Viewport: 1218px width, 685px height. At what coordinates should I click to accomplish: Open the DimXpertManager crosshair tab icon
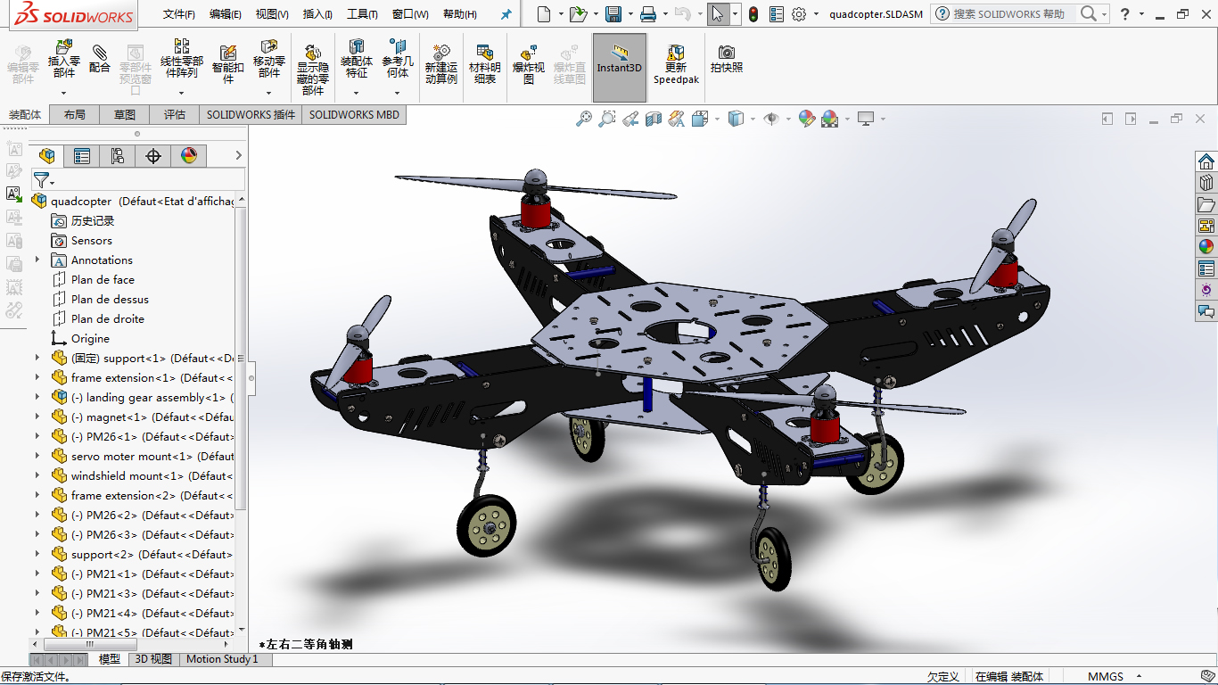coord(153,156)
